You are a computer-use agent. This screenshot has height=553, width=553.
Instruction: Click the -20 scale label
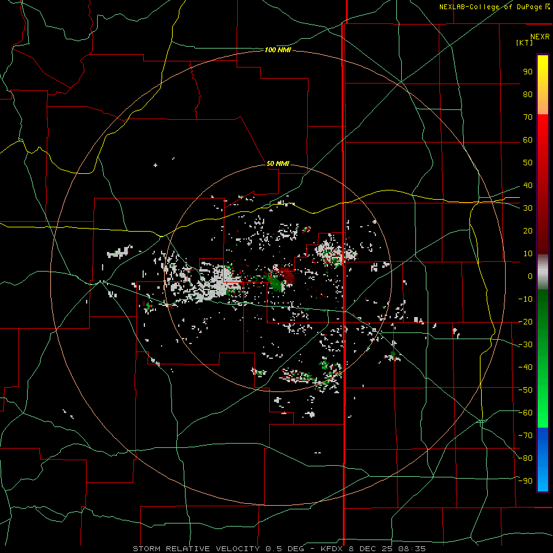pyautogui.click(x=525, y=322)
